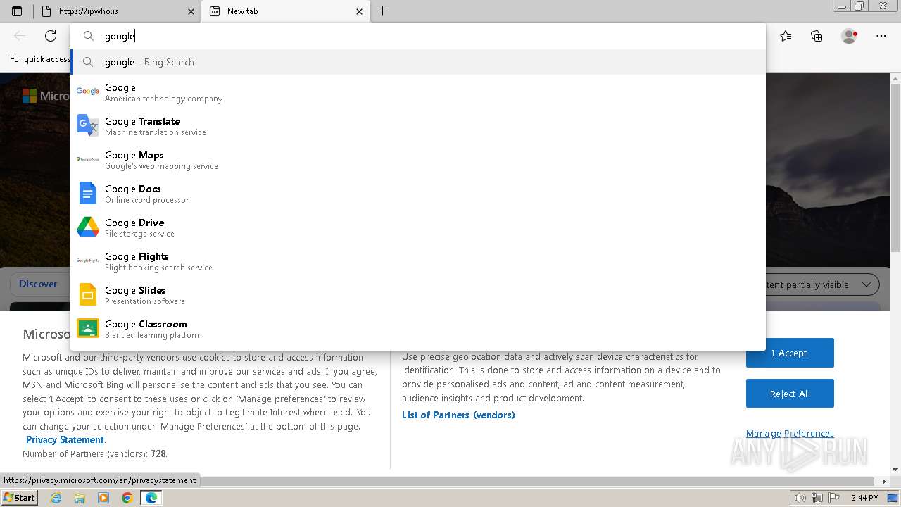
Task: Click the Google Slides yellow icon
Action: (x=88, y=294)
